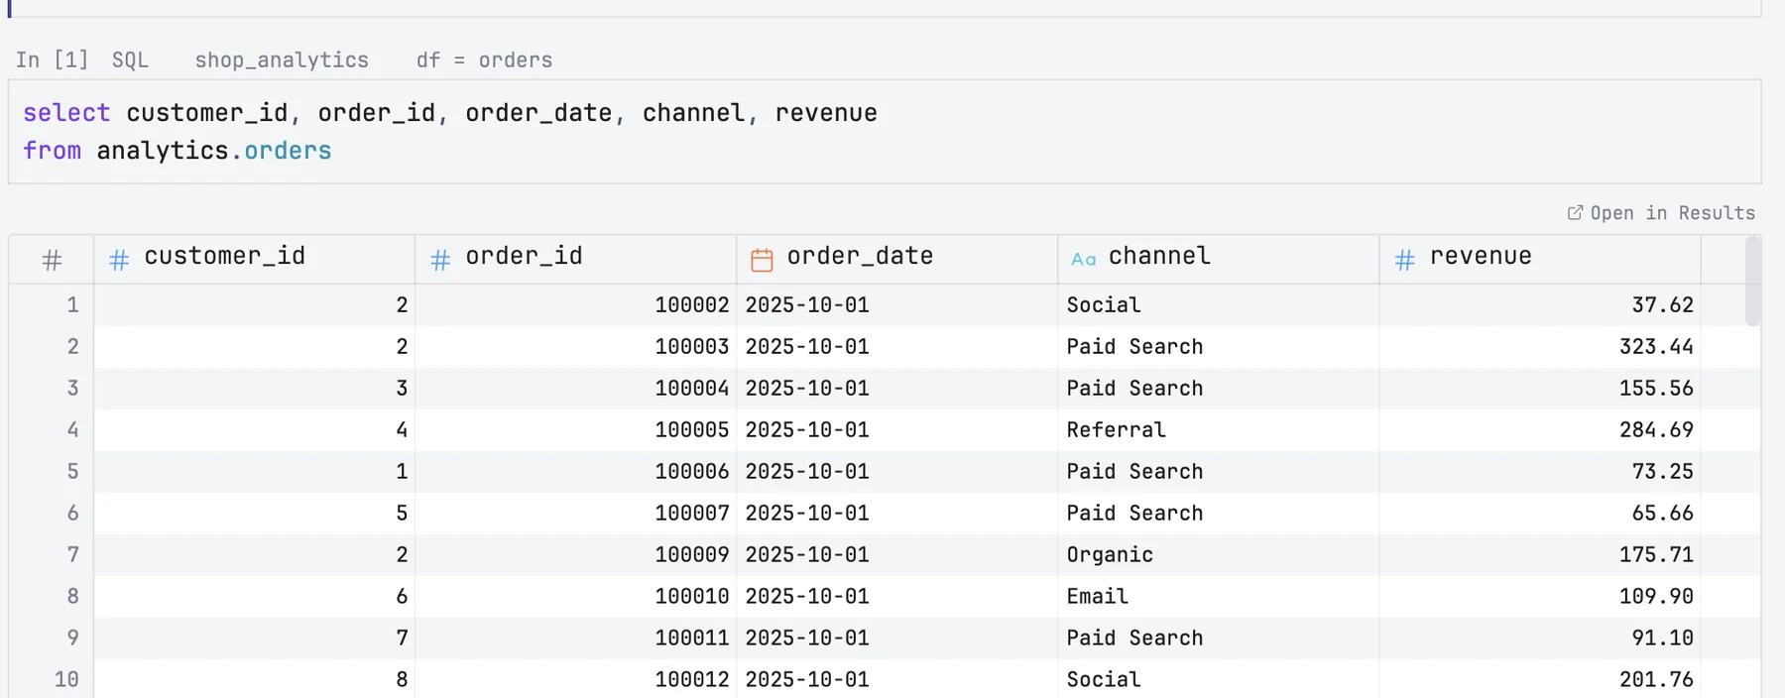Image resolution: width=1785 pixels, height=698 pixels.
Task: Select cell with order_id 100002
Action: click(x=575, y=305)
